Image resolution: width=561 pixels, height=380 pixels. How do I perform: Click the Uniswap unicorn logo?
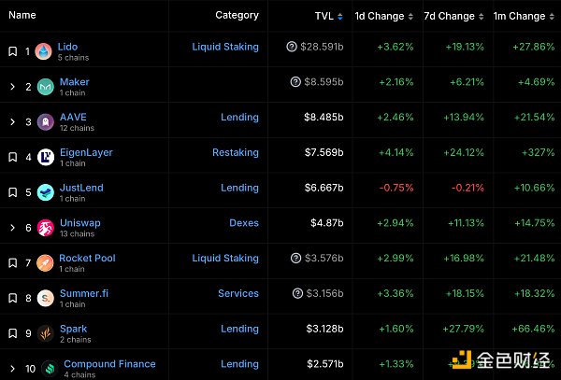coord(43,228)
